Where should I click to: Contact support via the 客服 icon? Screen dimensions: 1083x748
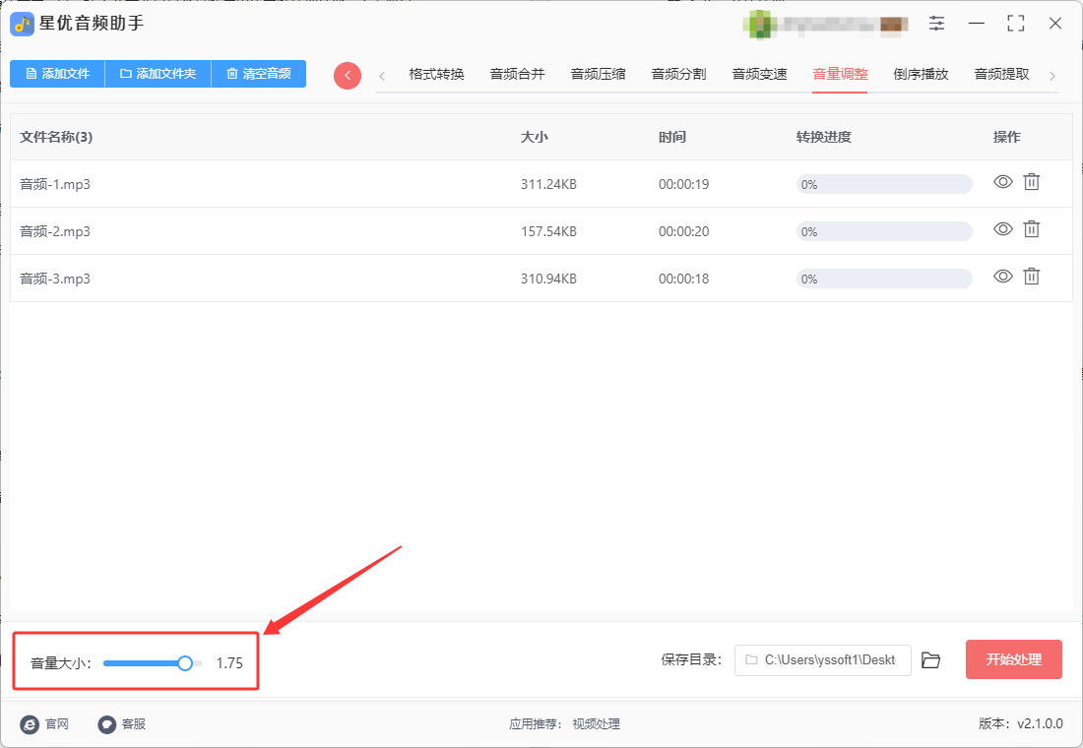pos(107,723)
